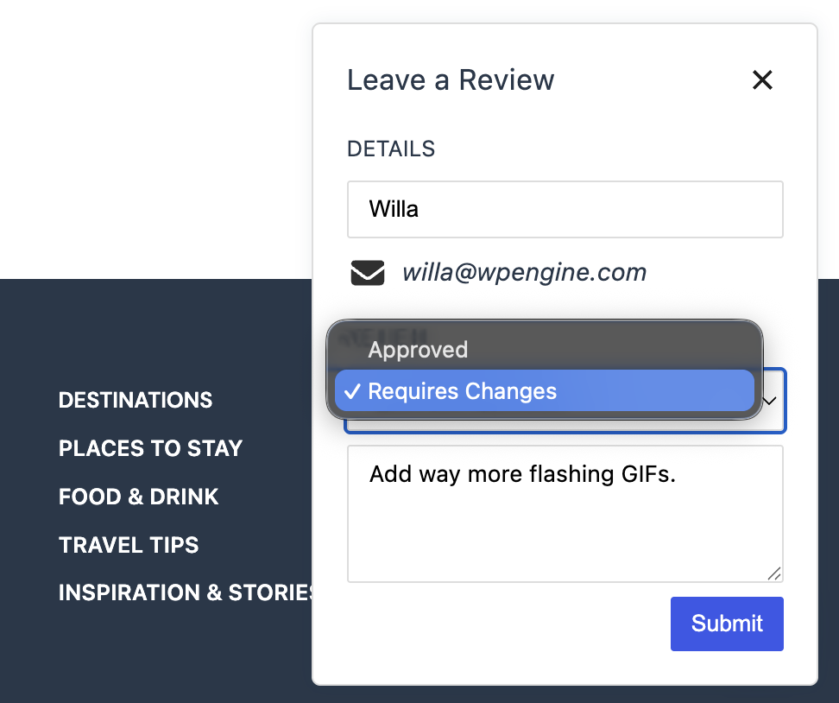Click the DETAILS section label

391,149
